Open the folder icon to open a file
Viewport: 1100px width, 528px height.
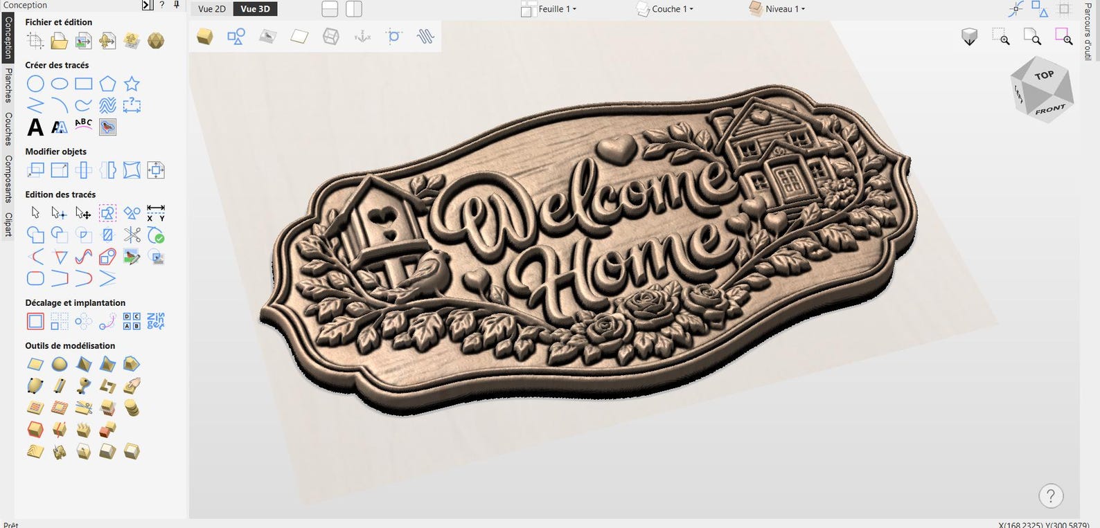[x=60, y=41]
